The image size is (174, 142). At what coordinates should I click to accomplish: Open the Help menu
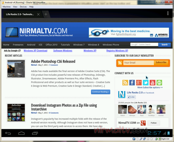click(31, 7)
